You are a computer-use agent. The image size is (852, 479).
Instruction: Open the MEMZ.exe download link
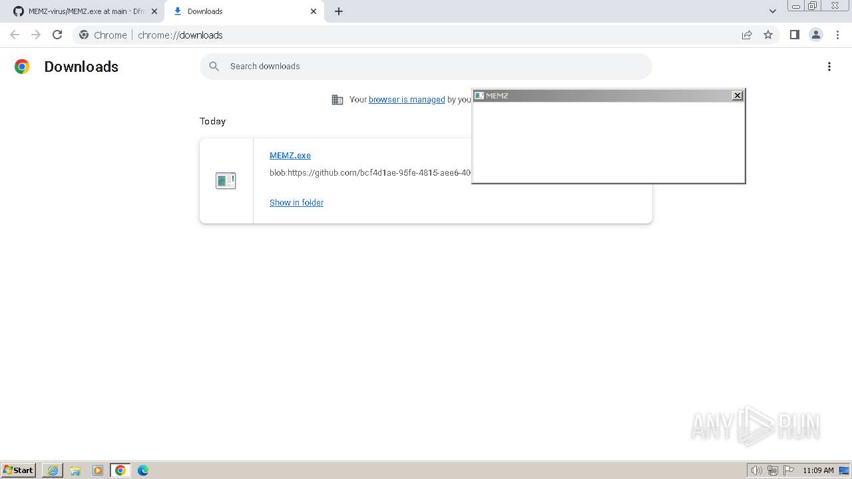click(290, 156)
